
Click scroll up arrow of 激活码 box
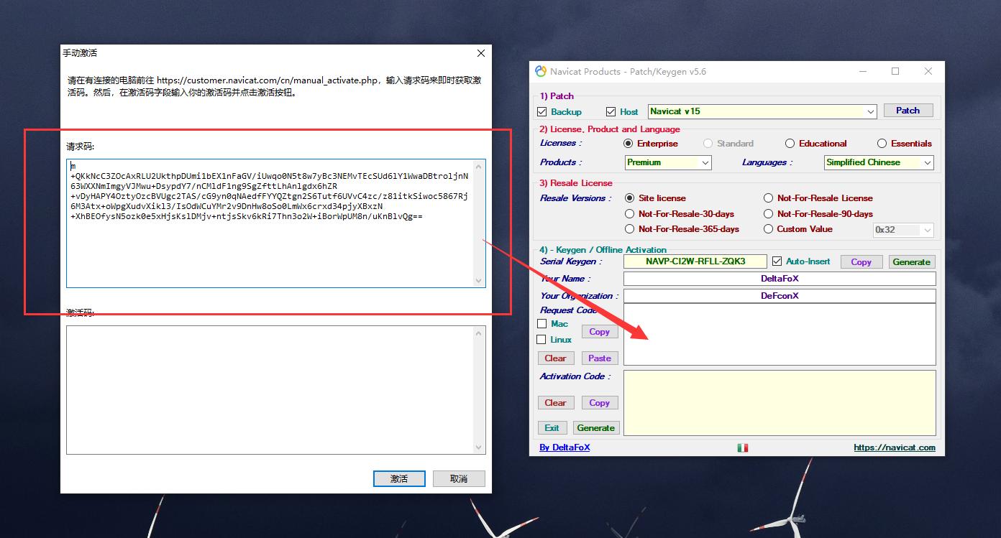(x=480, y=333)
